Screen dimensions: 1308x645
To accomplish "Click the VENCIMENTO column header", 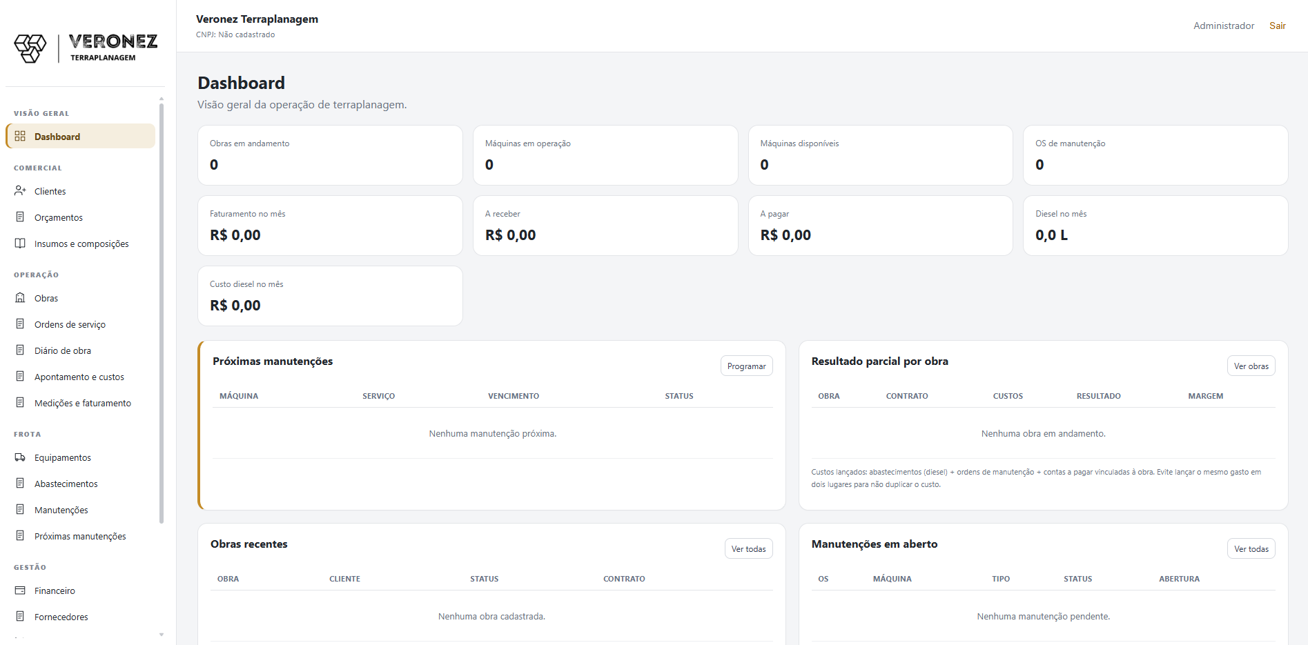I will (x=514, y=396).
